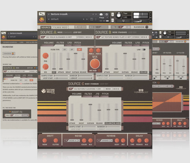Image resolution: width=190 pixels, height=163 pixels.
Task: Click the PAN A knob
Action: pyautogui.click(x=91, y=50)
